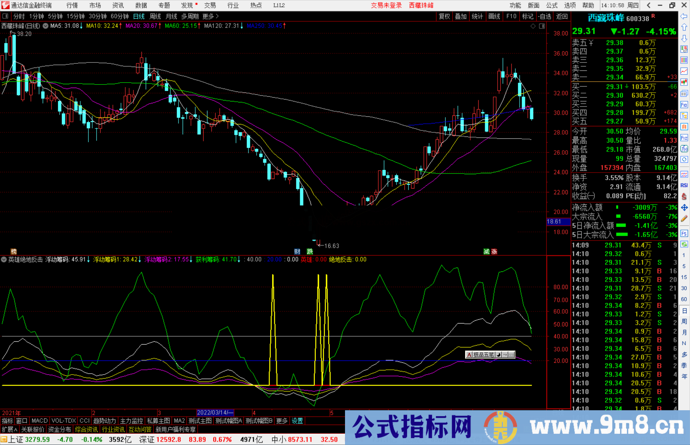
Task: Click the small window icon in main chart corner
Action: click(x=542, y=26)
